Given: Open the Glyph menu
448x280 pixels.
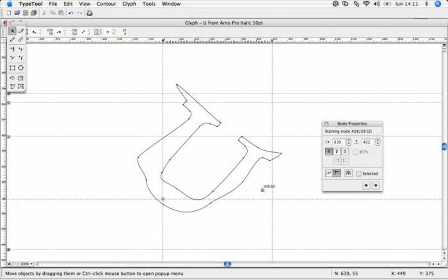Looking at the screenshot, I should coord(129,4).
